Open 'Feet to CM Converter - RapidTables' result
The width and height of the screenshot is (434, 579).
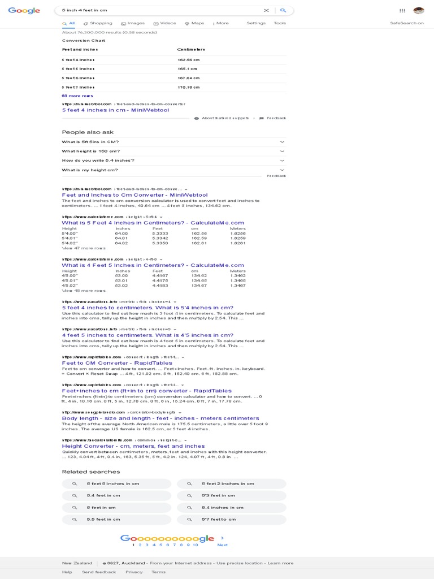[x=117, y=363]
